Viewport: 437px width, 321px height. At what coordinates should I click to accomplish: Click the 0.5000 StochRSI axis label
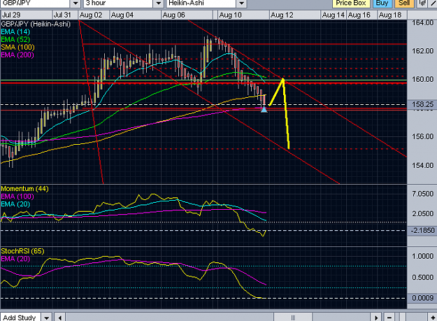click(423, 277)
